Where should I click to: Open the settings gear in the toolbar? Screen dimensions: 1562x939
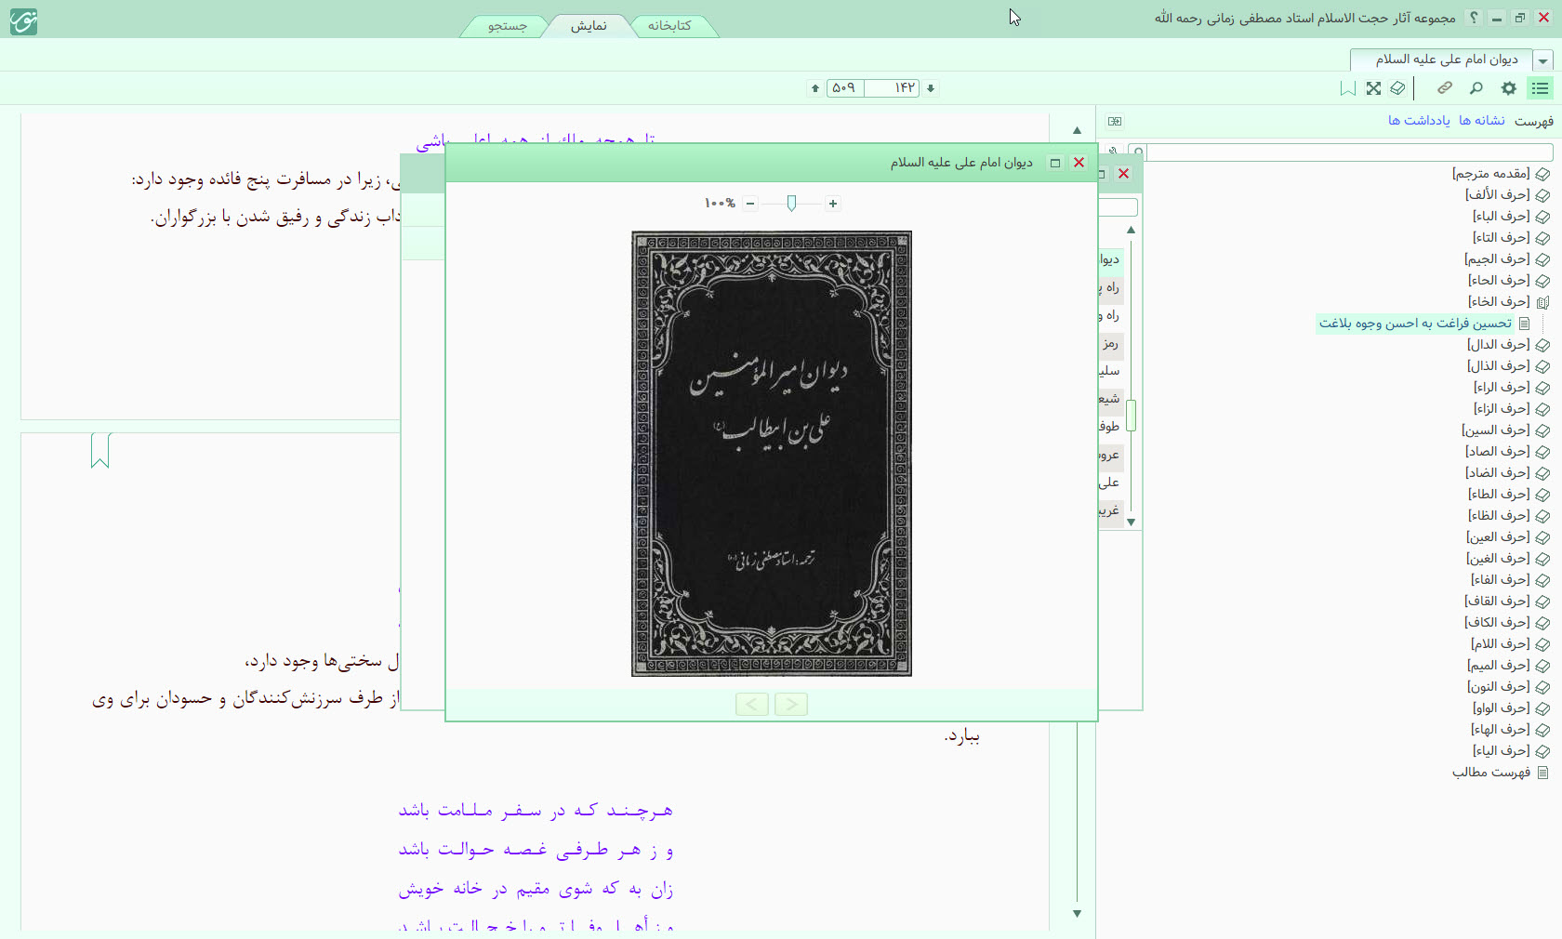point(1509,88)
